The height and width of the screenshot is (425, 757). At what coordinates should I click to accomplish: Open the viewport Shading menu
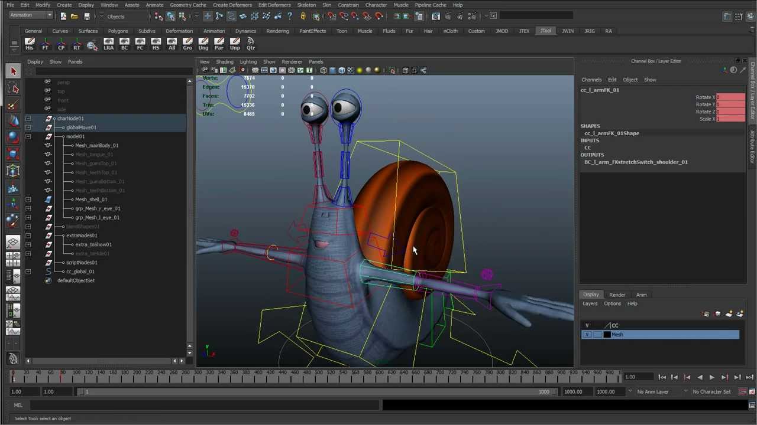(224, 61)
